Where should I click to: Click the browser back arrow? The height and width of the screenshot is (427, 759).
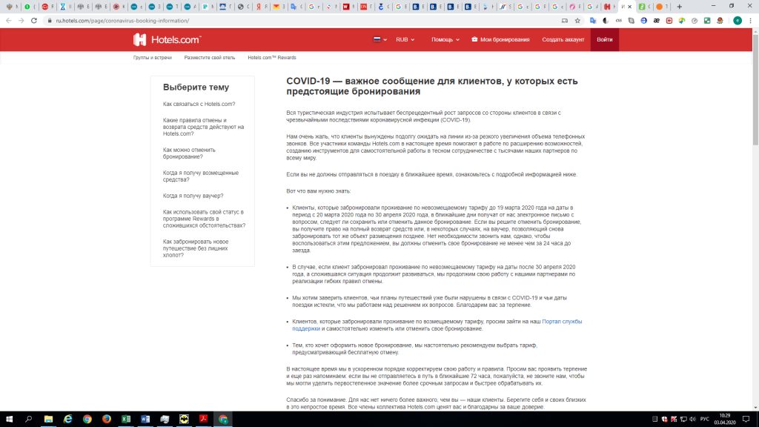[x=7, y=21]
